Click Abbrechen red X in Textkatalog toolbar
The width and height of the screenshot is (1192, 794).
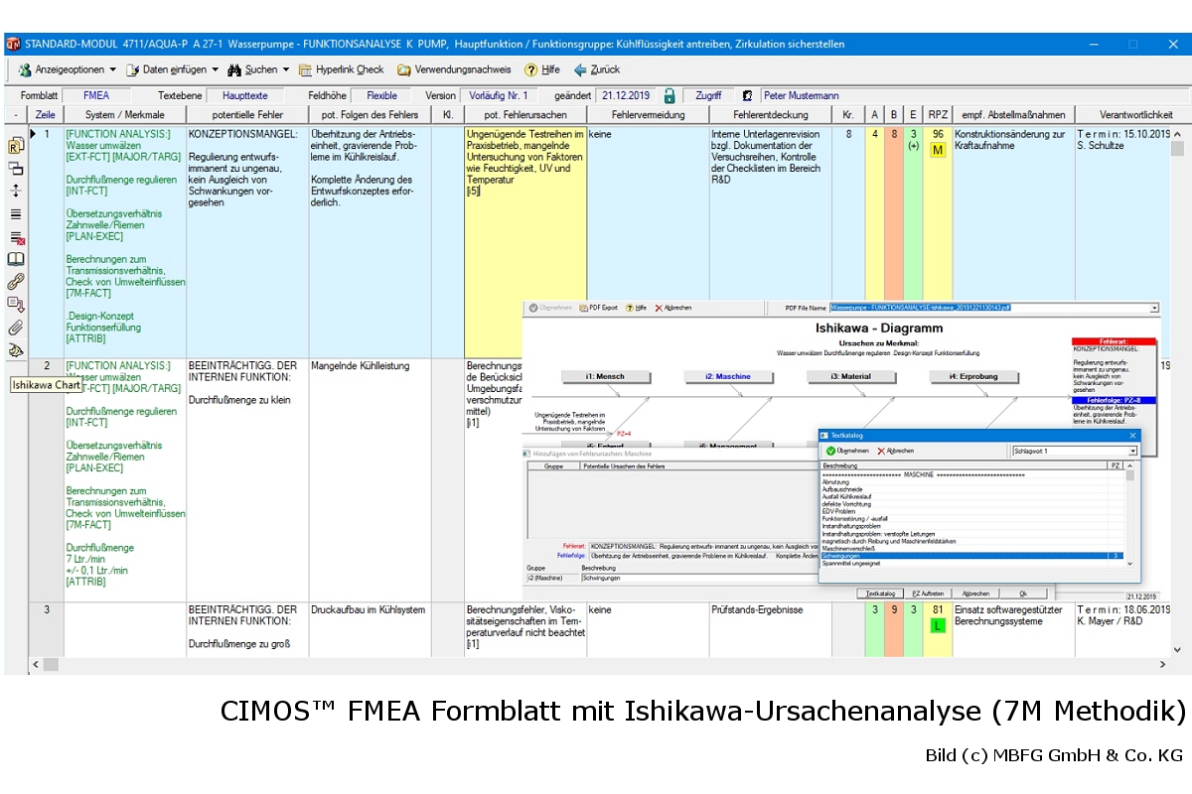[x=894, y=451]
